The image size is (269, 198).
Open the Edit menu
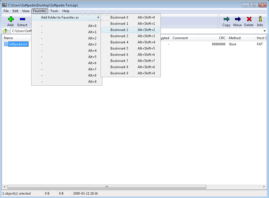[x=15, y=11]
